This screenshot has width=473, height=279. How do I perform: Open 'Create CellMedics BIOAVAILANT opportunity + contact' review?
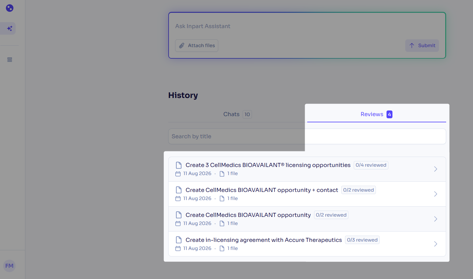pyautogui.click(x=307, y=194)
